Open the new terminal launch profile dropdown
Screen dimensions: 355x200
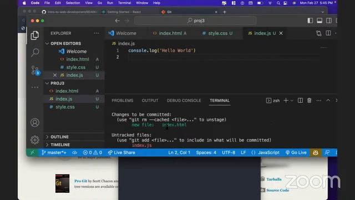(x=292, y=101)
